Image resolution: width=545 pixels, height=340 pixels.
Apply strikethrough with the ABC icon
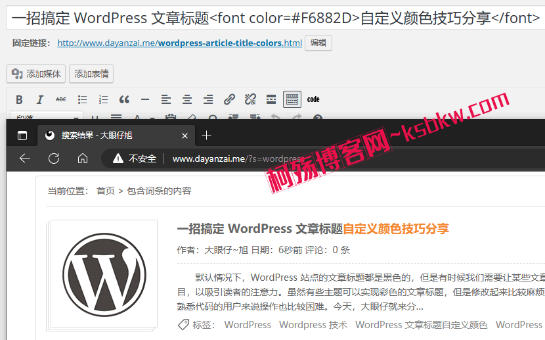click(61, 99)
